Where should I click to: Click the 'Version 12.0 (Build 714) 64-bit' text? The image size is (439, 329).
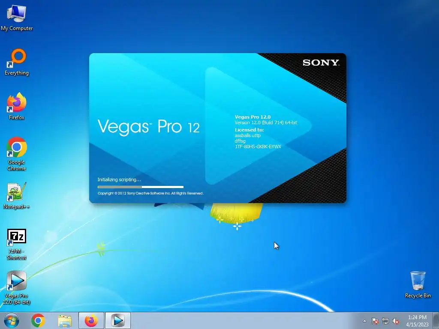point(266,123)
